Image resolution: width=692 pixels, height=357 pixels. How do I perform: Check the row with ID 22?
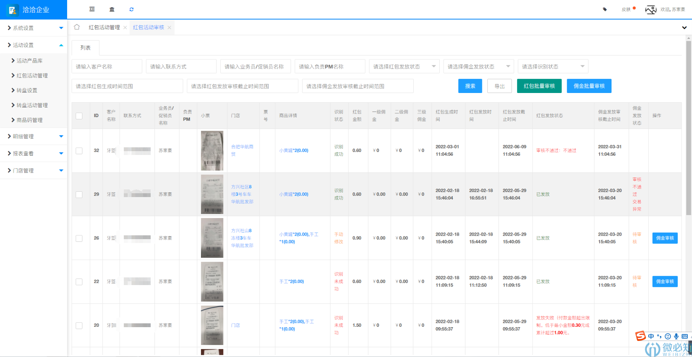click(x=79, y=282)
